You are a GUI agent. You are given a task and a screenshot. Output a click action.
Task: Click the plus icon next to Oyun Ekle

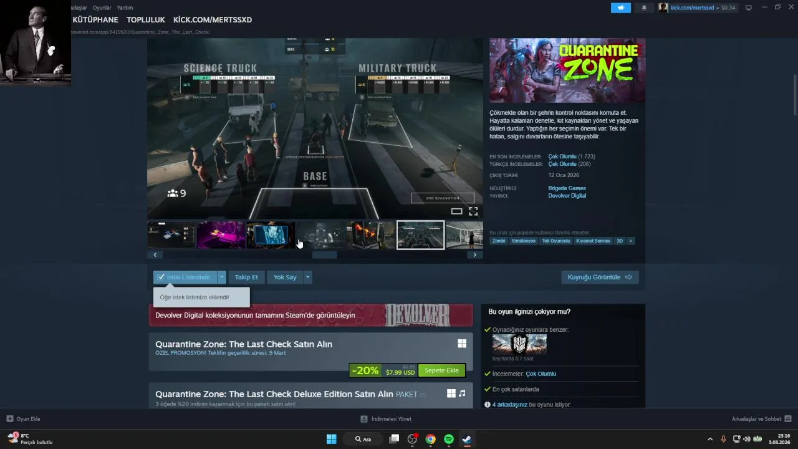pos(9,419)
